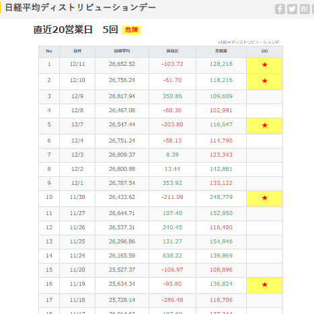The width and height of the screenshot is (314, 314).
Task: Select the change value 353.92
Action: click(172, 183)
